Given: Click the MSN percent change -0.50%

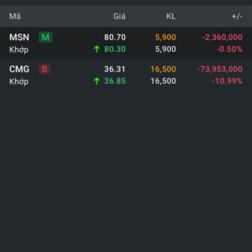Looking at the screenshot, I should 229,49.
